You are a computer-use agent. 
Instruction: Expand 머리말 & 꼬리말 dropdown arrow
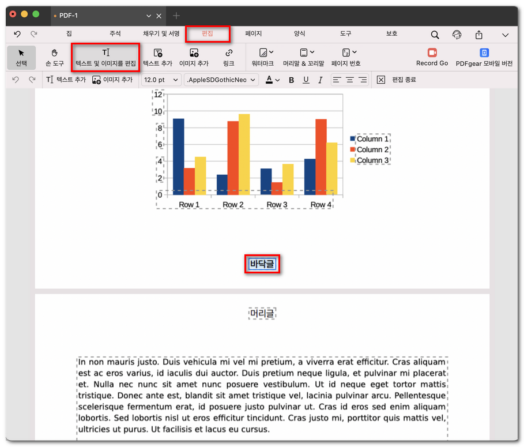coord(312,52)
